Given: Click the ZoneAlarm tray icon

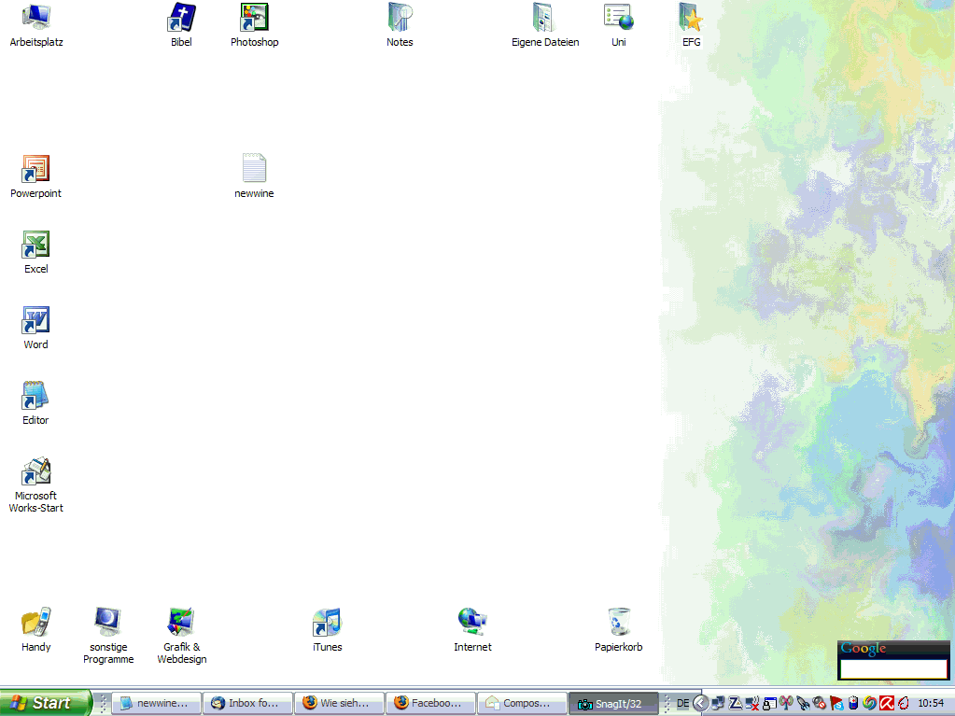Looking at the screenshot, I should coord(735,703).
